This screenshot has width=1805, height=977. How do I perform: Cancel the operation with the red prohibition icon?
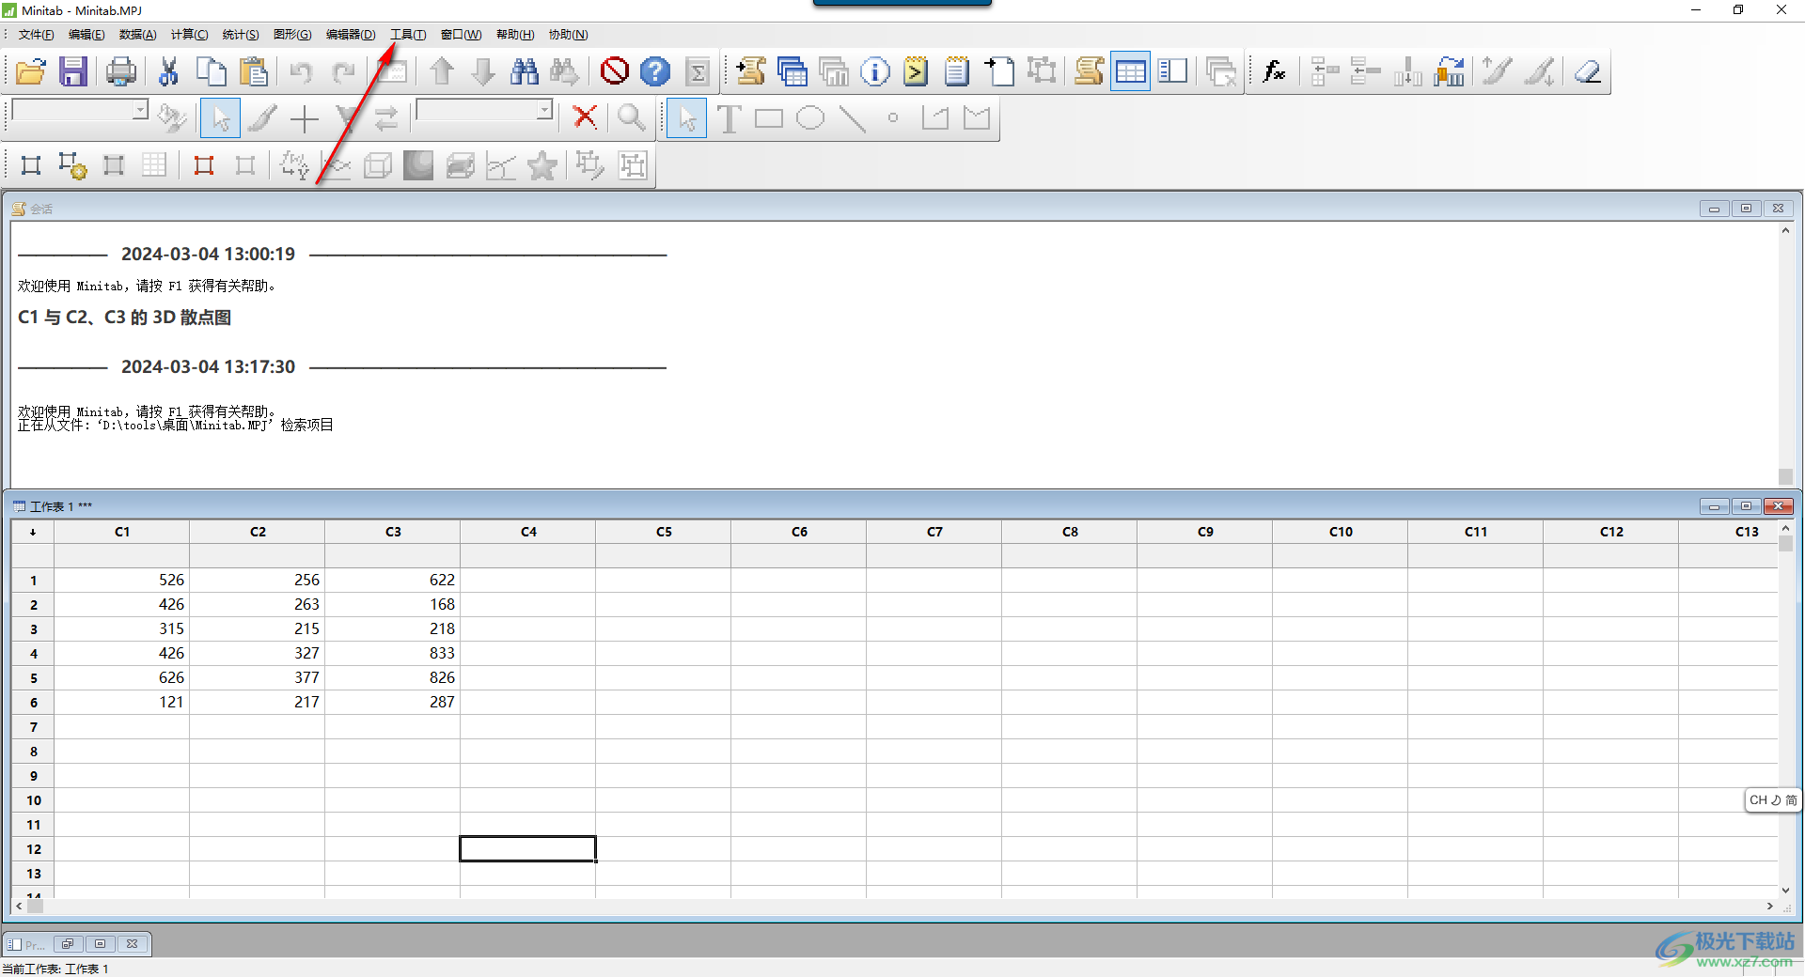[615, 71]
